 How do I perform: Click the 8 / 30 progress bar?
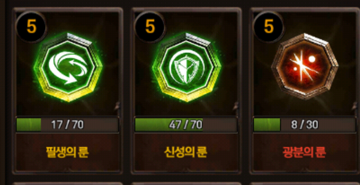click(x=305, y=125)
